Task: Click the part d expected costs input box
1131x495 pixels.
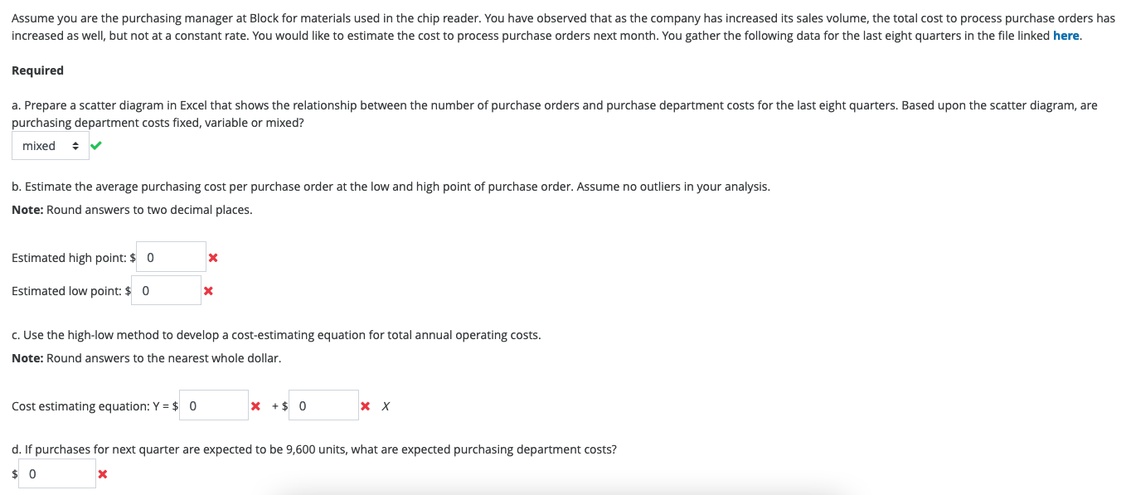Action: (x=56, y=473)
